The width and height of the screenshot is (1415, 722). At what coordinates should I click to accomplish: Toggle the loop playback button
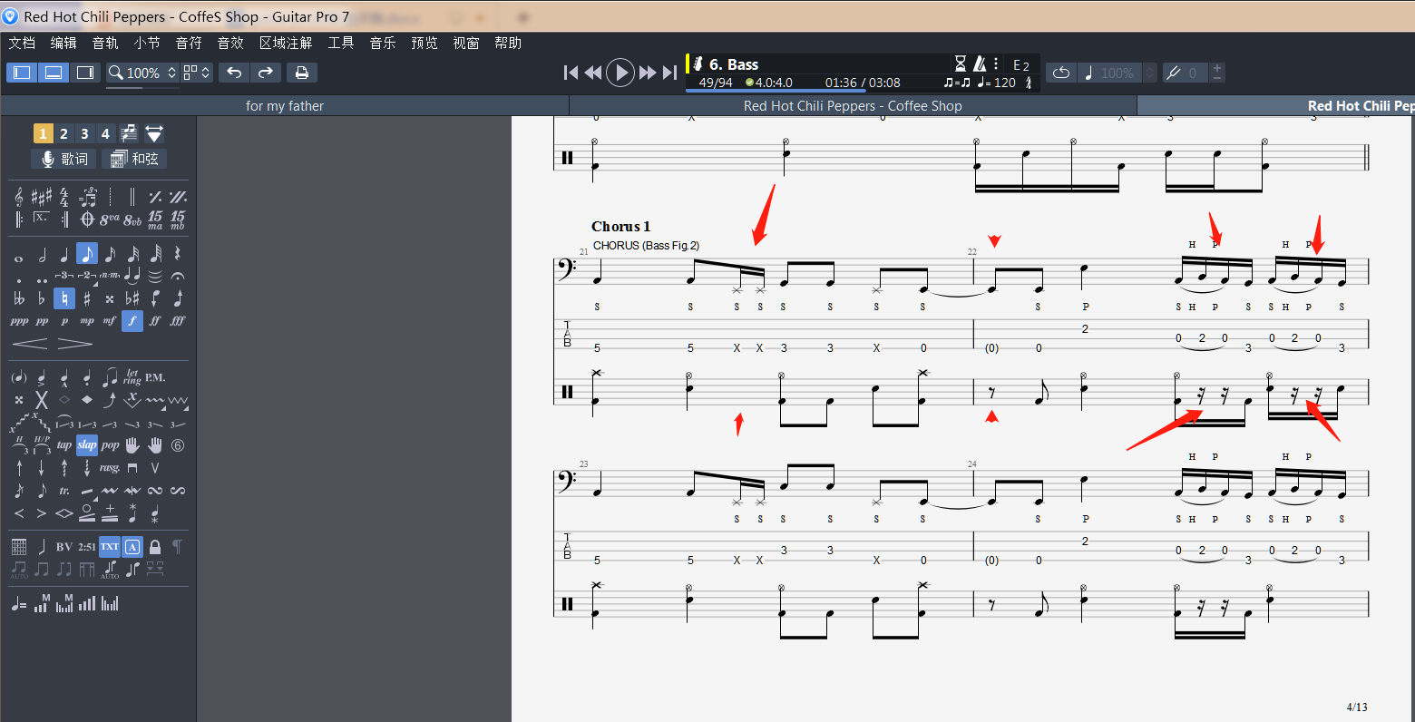coord(1061,73)
